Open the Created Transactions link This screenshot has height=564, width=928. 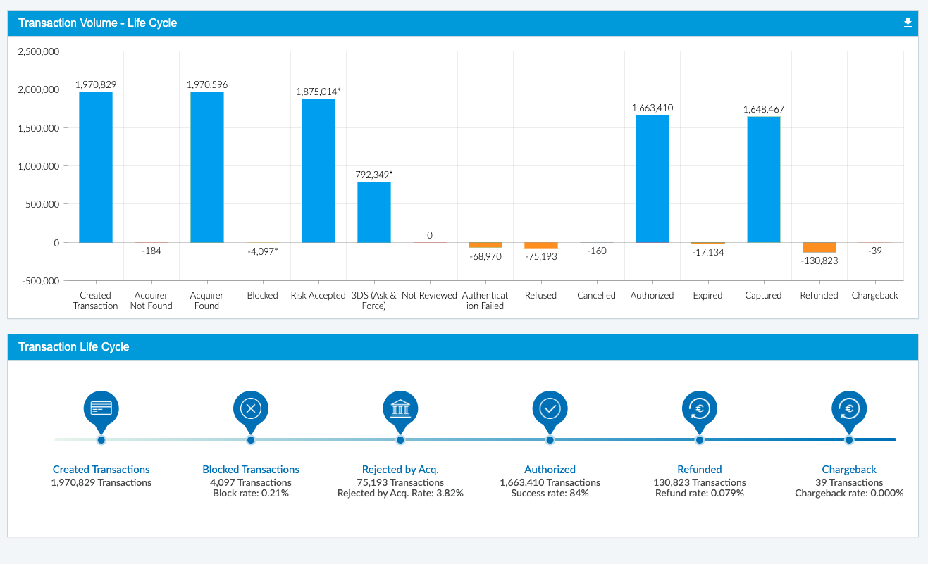(101, 469)
